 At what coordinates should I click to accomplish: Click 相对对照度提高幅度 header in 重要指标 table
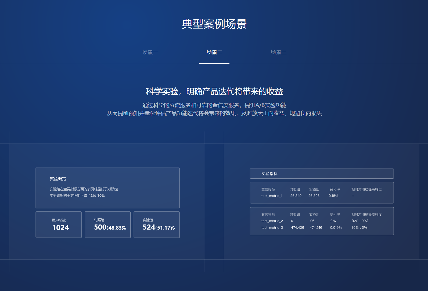[366, 189]
